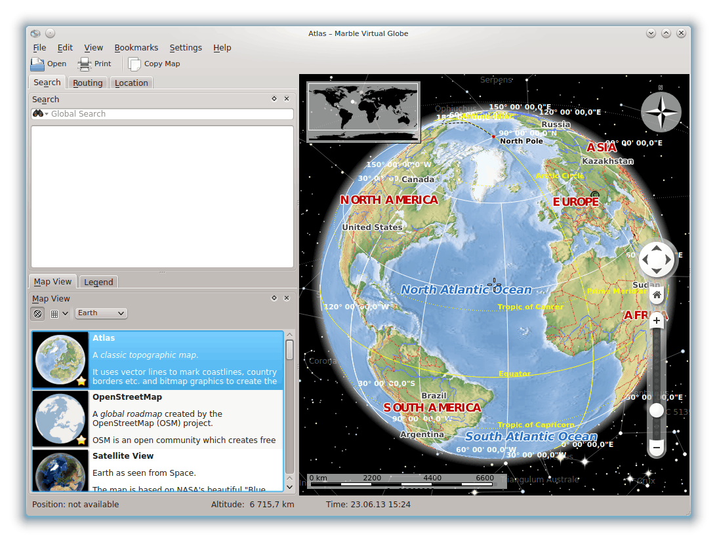Click the overview mini map

tap(363, 113)
